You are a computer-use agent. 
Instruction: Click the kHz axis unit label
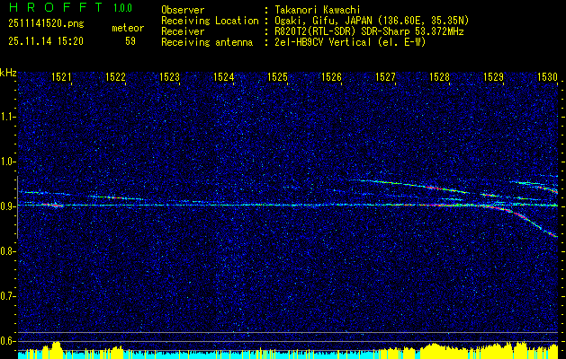point(8,73)
